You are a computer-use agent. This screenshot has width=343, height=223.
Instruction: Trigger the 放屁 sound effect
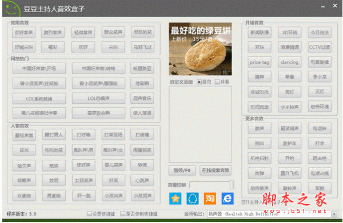pyautogui.click(x=54, y=180)
